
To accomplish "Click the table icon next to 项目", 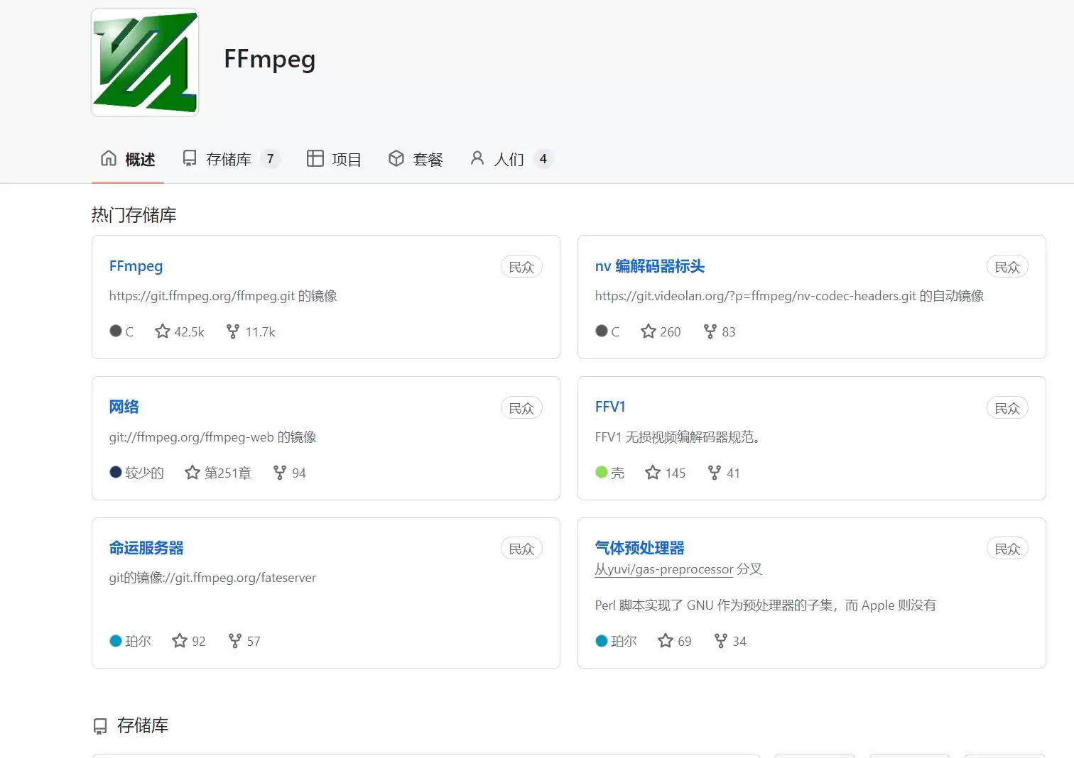I will point(315,158).
